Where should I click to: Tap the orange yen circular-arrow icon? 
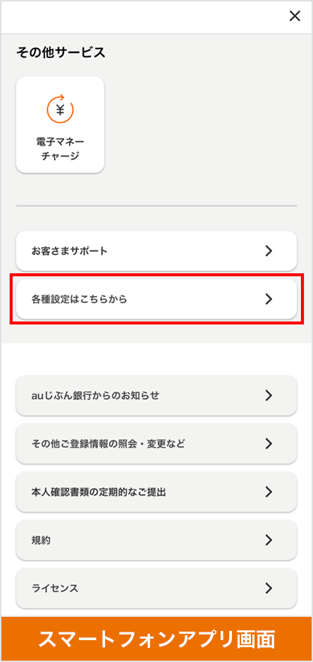pos(60,109)
